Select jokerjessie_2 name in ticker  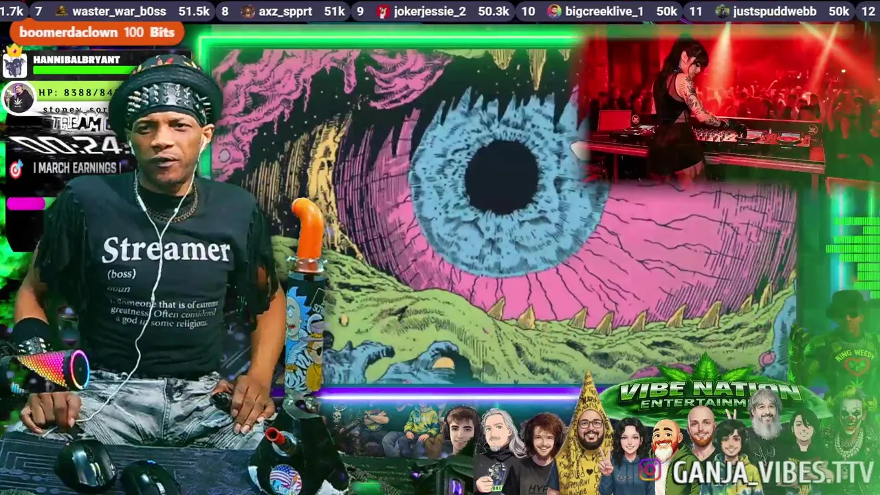click(x=430, y=11)
